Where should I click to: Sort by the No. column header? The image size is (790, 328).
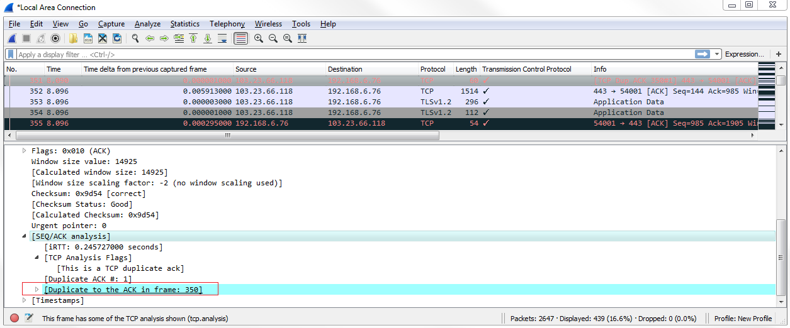pos(24,69)
